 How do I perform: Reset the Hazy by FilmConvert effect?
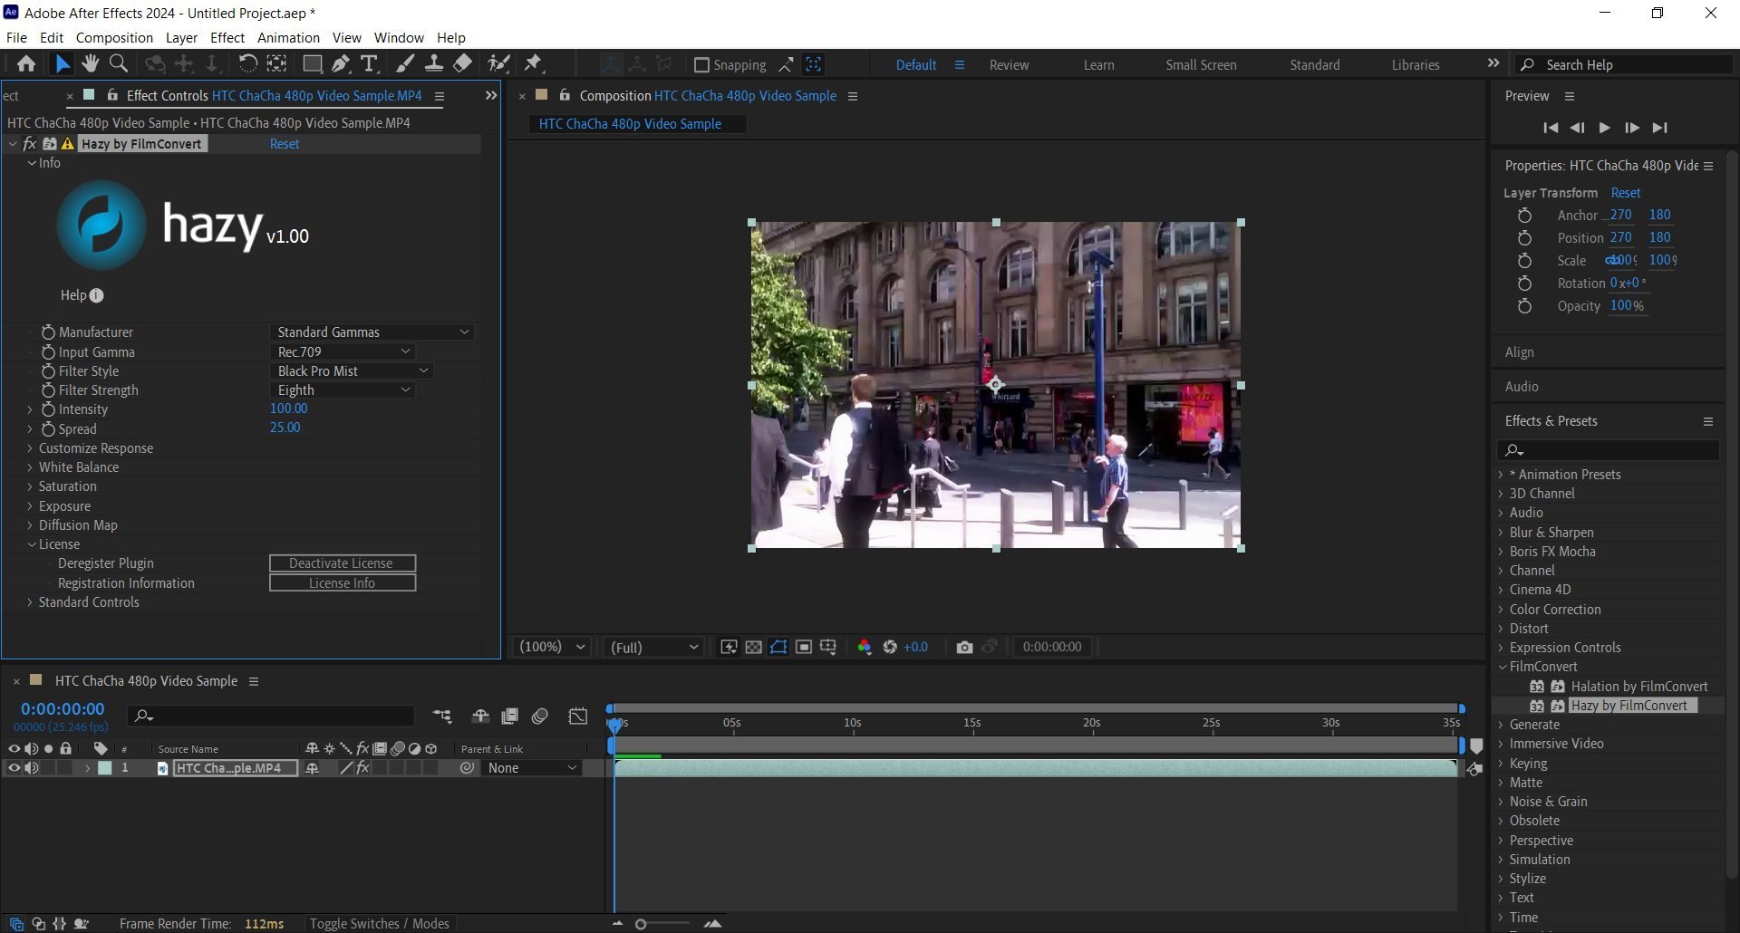[284, 144]
